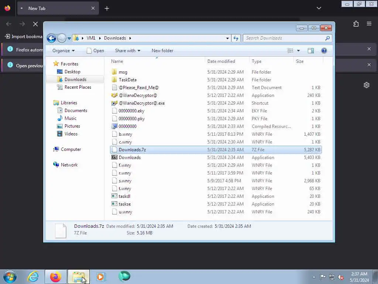Click the New folder button

(162, 51)
